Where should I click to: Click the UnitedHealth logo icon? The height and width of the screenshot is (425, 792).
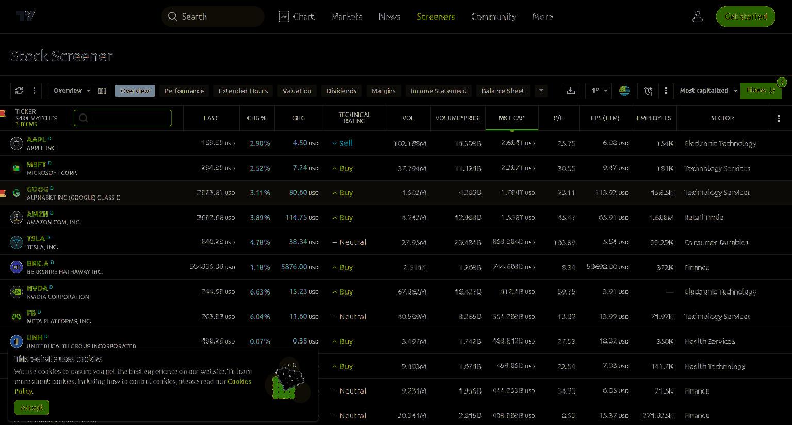click(16, 341)
